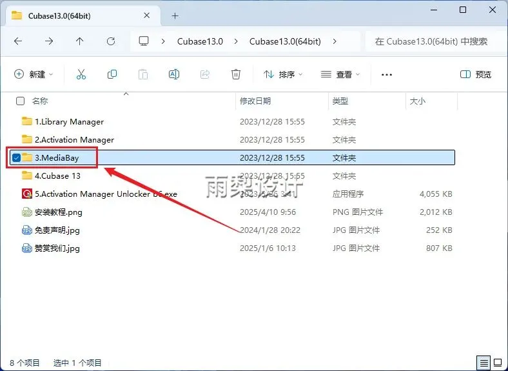Toggle the select-all checkbox in header

click(20, 101)
